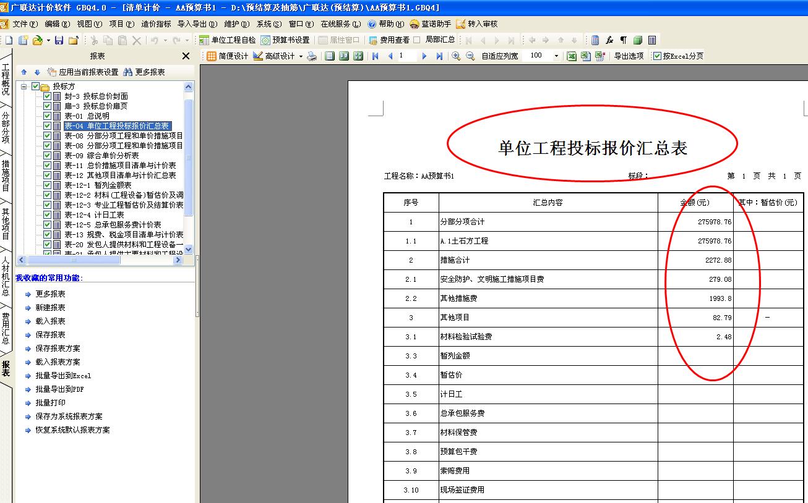This screenshot has width=808, height=503.
Task: Open 预算书设置 settings
Action: [x=285, y=40]
